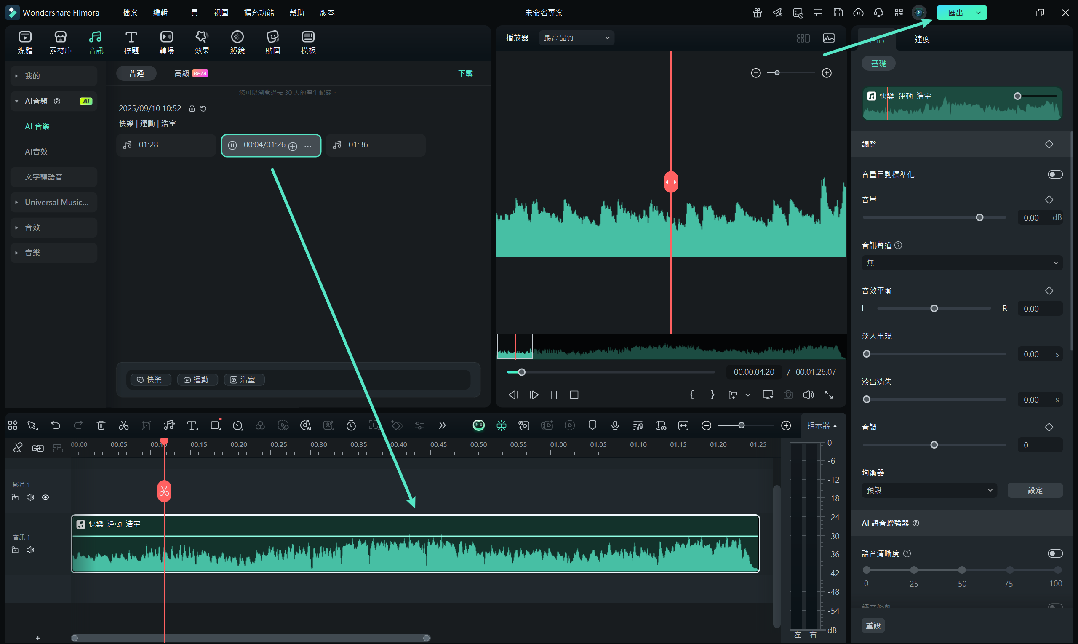Collapse the AI音頻 sidebar section
The width and height of the screenshot is (1078, 644).
coord(54,101)
